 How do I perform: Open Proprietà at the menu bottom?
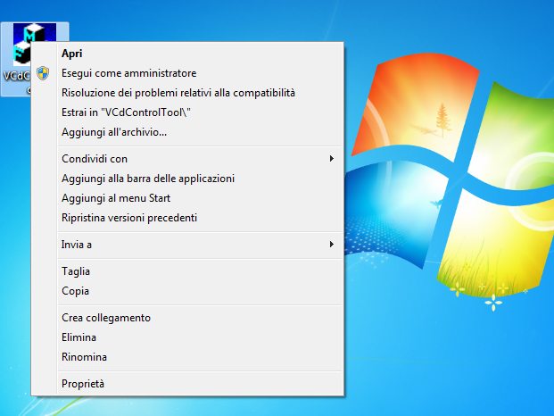[83, 384]
